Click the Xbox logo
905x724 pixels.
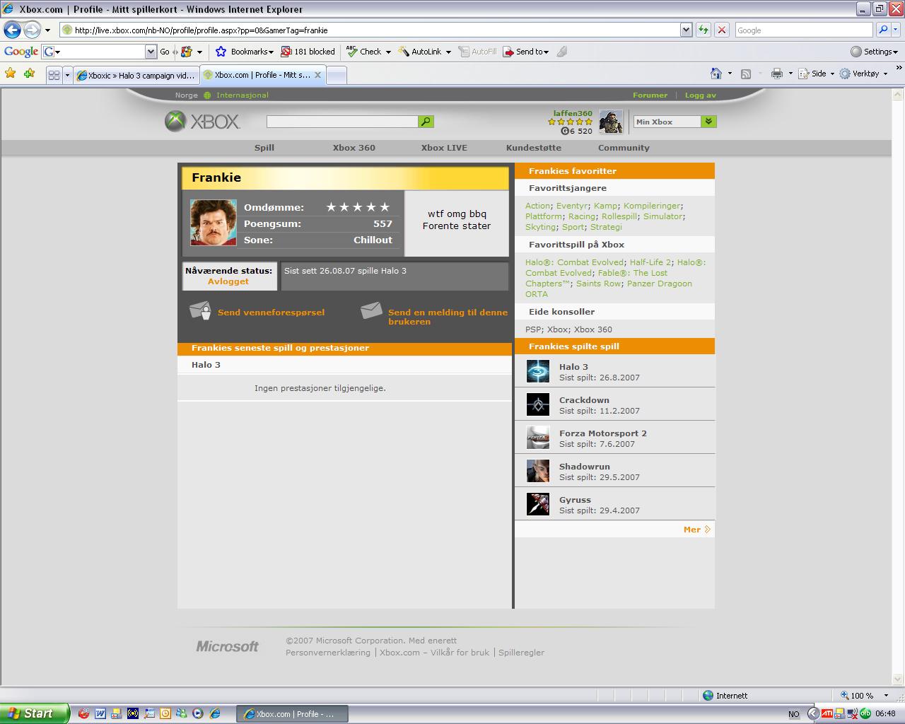click(202, 122)
